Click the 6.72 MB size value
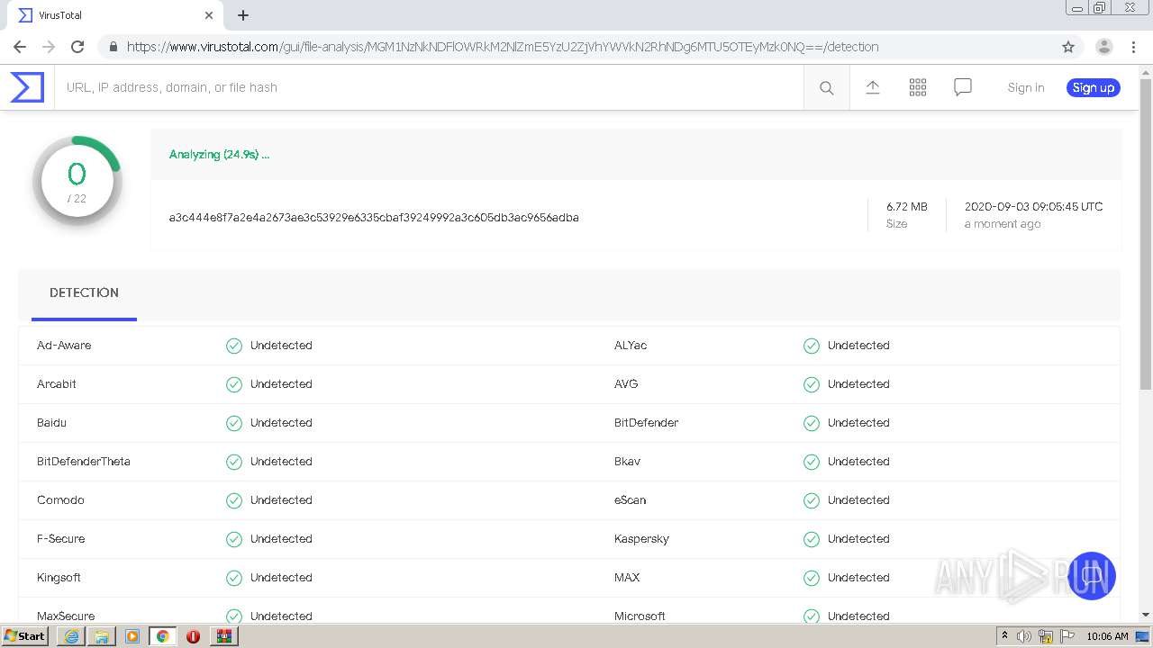The height and width of the screenshot is (648, 1153). pyautogui.click(x=906, y=206)
